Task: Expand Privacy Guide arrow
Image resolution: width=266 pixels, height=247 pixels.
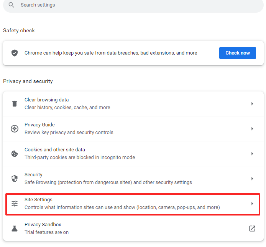Action: (252, 129)
